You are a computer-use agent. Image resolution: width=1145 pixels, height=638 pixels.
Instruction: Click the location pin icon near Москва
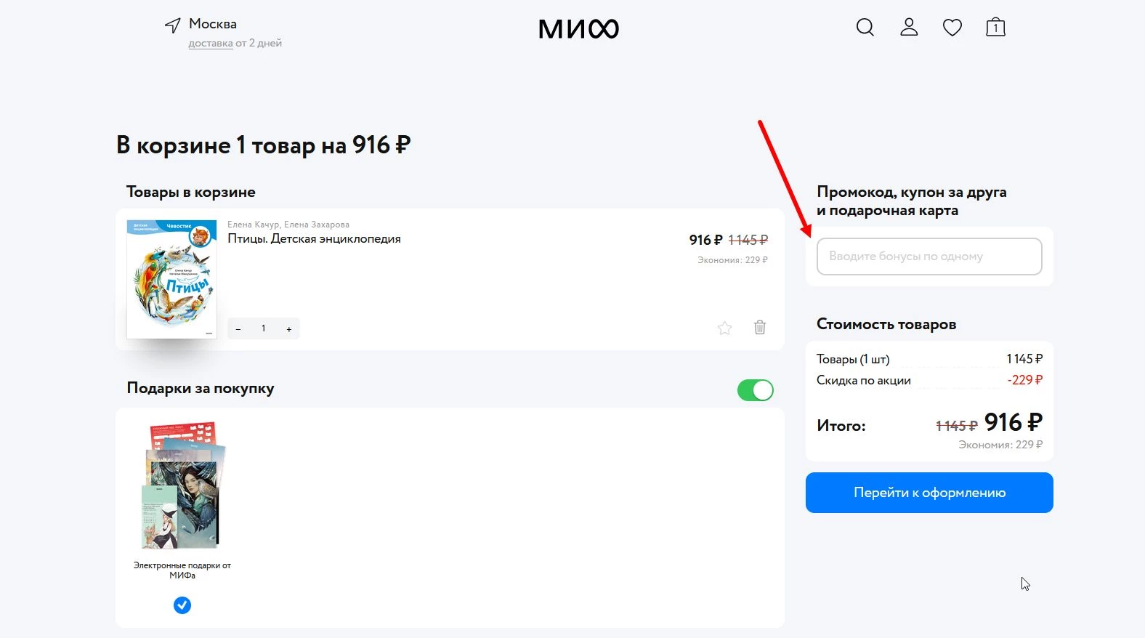coord(171,24)
